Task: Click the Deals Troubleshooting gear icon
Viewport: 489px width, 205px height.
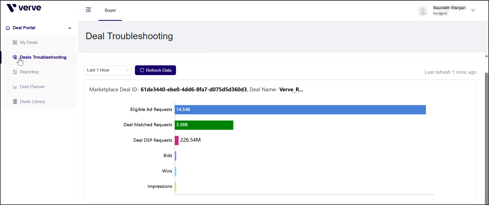Action: (x=15, y=57)
